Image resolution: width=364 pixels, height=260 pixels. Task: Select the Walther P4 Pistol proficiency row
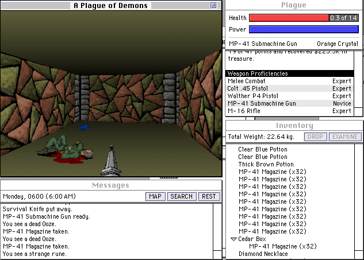(289, 96)
